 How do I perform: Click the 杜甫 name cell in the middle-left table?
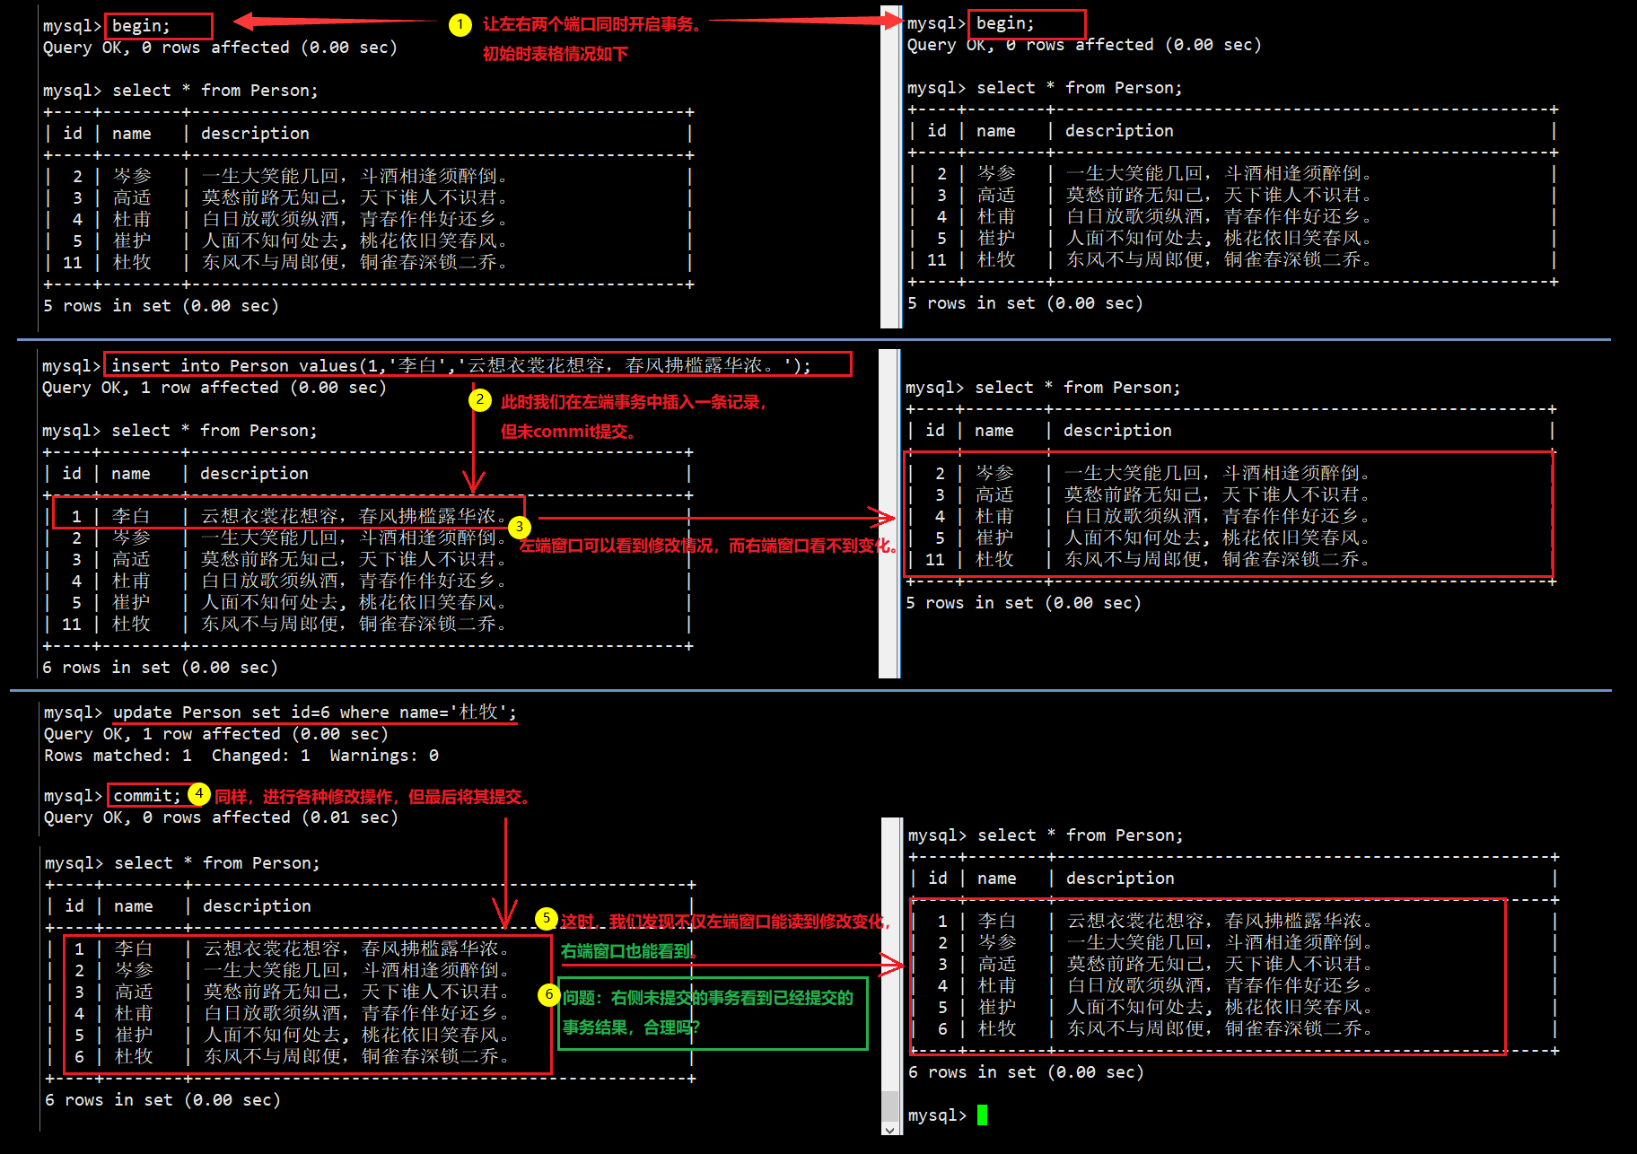[x=131, y=581]
